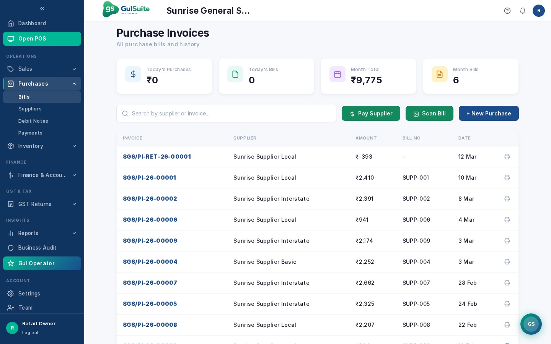Focus the supplier or invoice search field
The image size is (551, 344).
[226, 114]
